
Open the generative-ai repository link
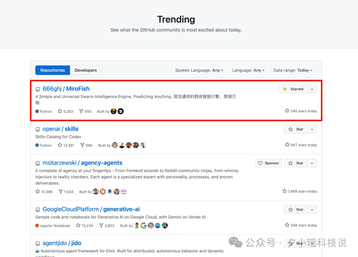(121, 209)
